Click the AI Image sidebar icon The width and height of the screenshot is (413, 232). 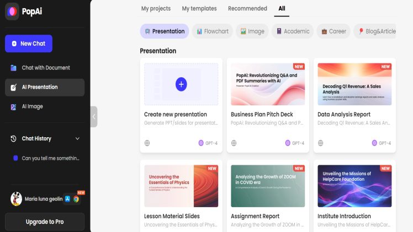tap(13, 106)
